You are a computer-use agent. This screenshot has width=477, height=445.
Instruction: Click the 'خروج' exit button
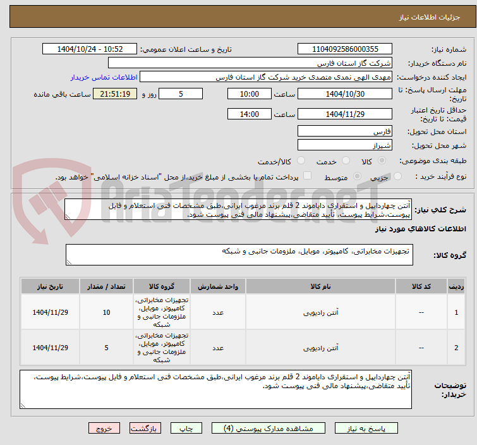click(104, 428)
